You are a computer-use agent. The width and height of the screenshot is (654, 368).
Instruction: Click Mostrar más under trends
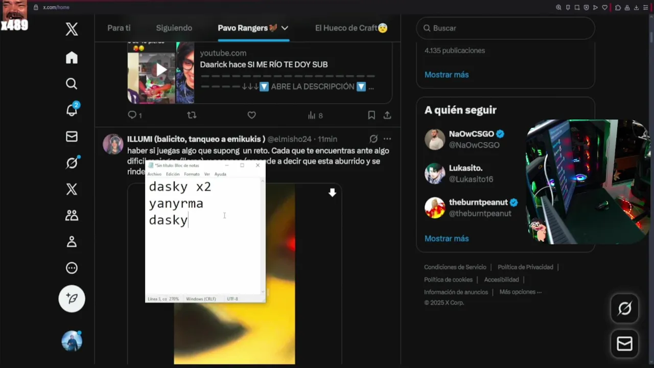pyautogui.click(x=447, y=75)
